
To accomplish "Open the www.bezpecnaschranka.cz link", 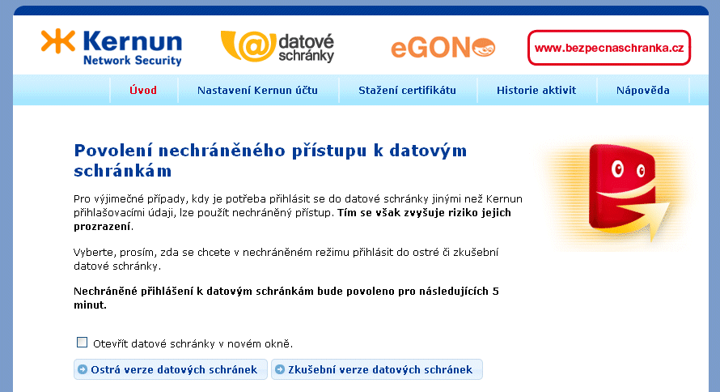I will tap(609, 48).
